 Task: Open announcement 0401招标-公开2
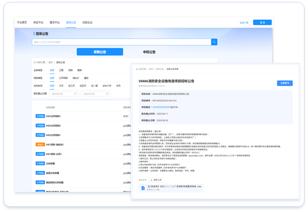click(54, 154)
